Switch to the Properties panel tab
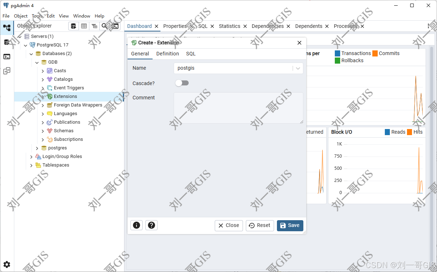Image resolution: width=437 pixels, height=272 pixels. [x=175, y=26]
